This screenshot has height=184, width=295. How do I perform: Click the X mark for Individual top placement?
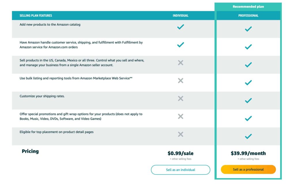pos(180,134)
